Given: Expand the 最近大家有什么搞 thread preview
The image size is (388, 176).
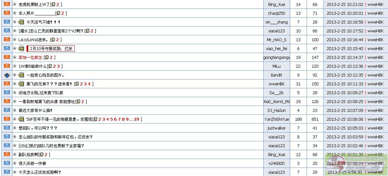Looking at the screenshot, I should coord(15,110).
